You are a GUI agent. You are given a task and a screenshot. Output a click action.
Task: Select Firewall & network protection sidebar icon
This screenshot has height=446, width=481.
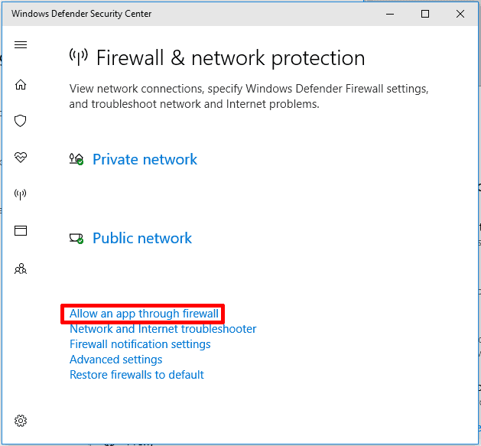(21, 194)
